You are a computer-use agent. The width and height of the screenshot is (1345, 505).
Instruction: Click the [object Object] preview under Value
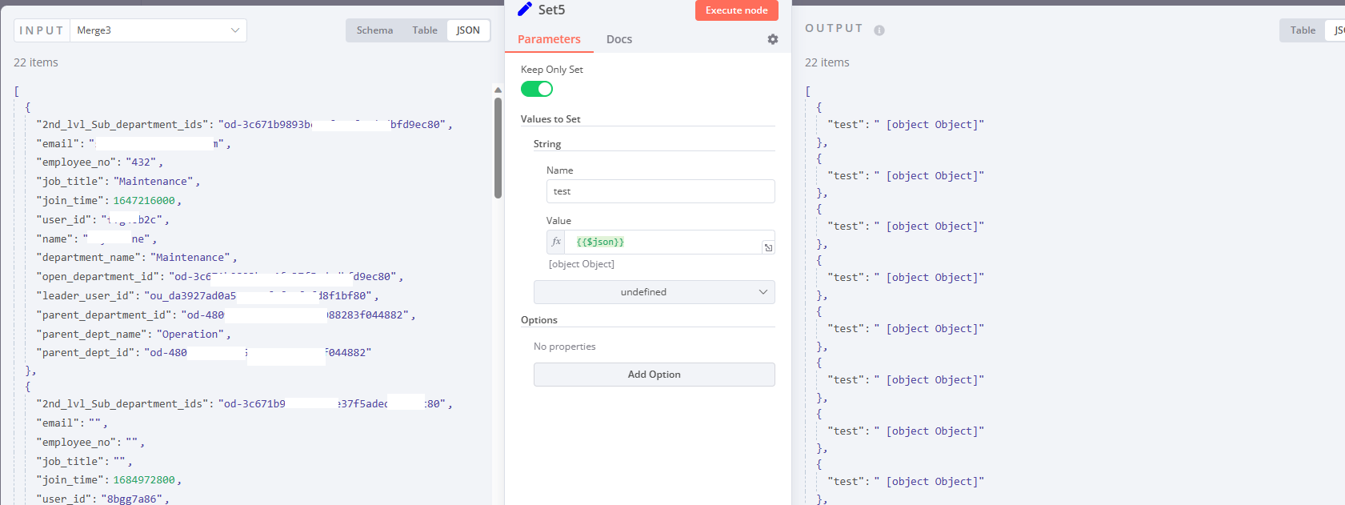coord(582,264)
